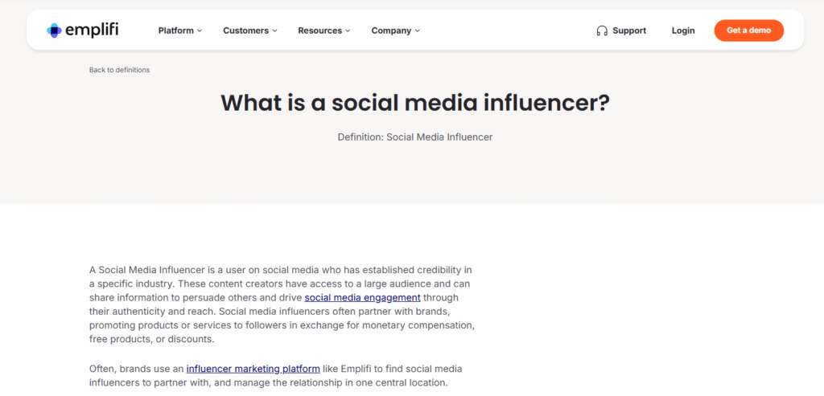Viewport: 824px width, 396px height.
Task: Open the Customers menu
Action: tap(245, 31)
